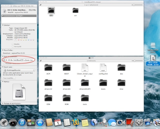Click the file name field with IntelBootCD-clover.iso
Screen dimensions: 160x129
19,60
